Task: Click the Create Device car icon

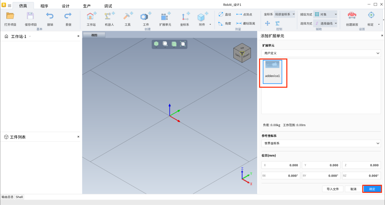Action: tap(352, 16)
